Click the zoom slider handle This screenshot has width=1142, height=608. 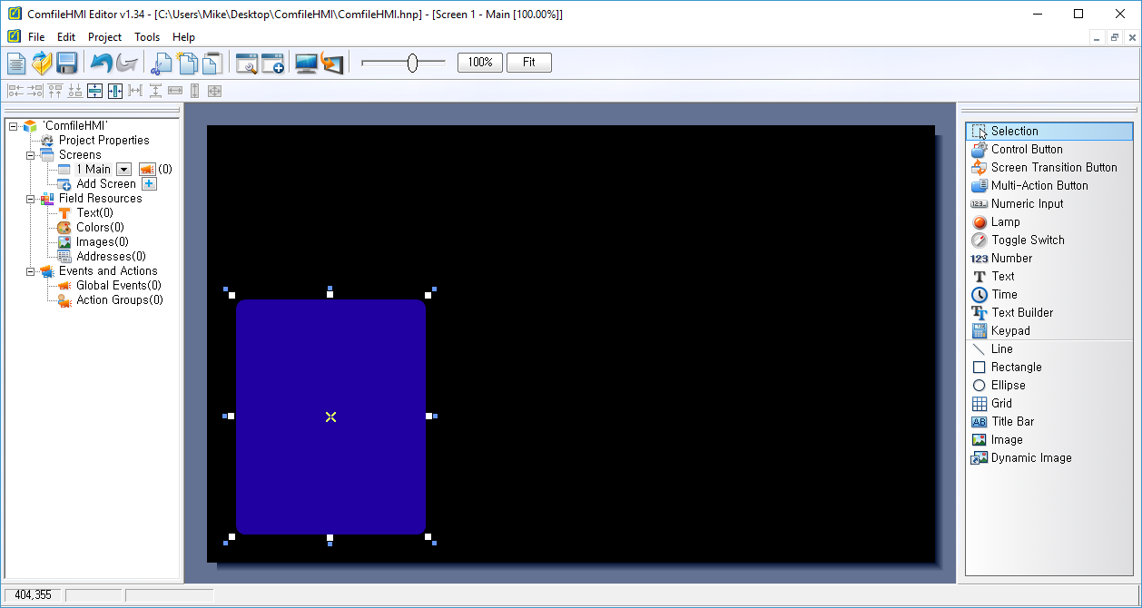click(x=412, y=63)
